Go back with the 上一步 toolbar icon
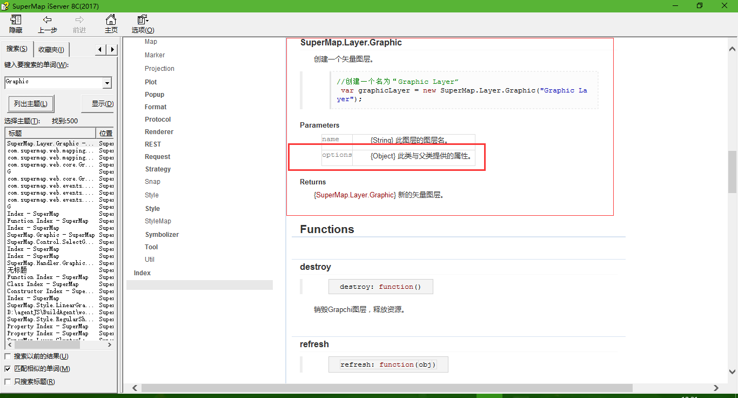The width and height of the screenshot is (738, 398). (48, 24)
